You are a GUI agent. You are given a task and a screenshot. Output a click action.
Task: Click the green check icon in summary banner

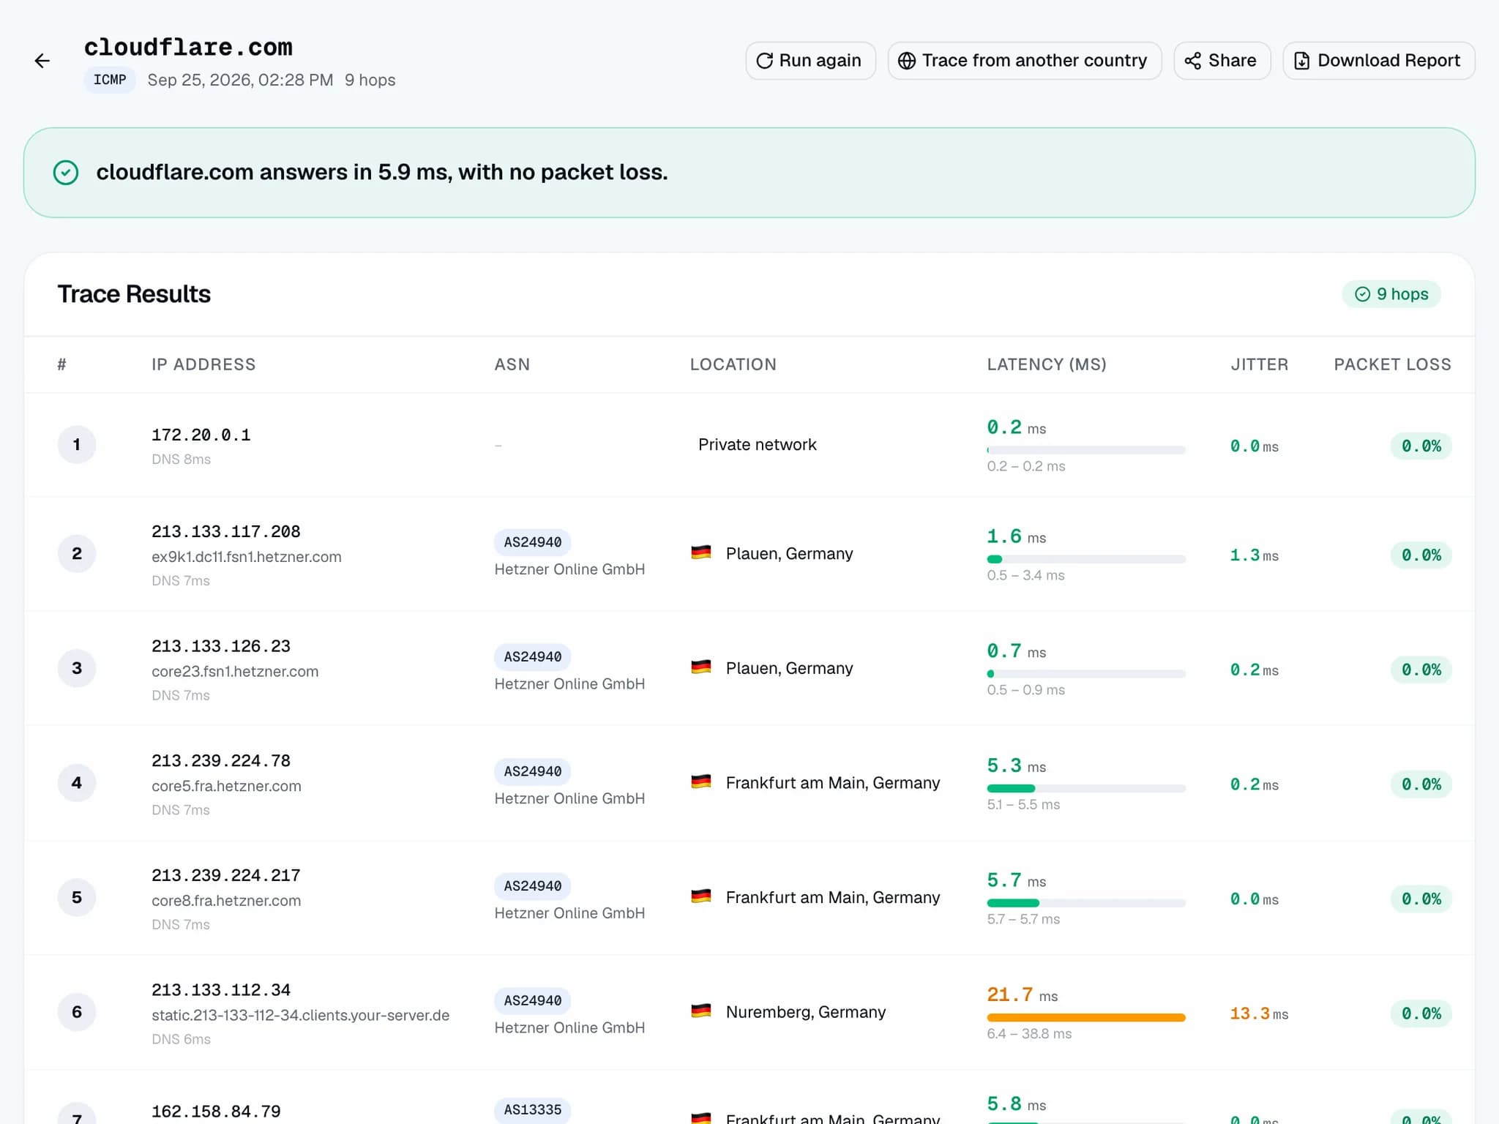(x=66, y=173)
